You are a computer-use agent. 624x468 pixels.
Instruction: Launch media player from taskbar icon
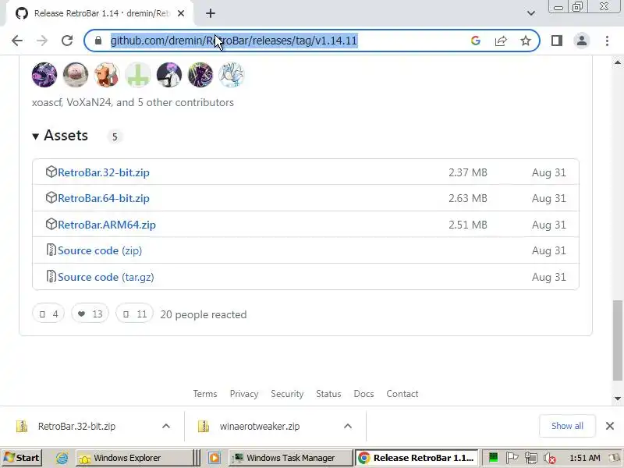214,458
